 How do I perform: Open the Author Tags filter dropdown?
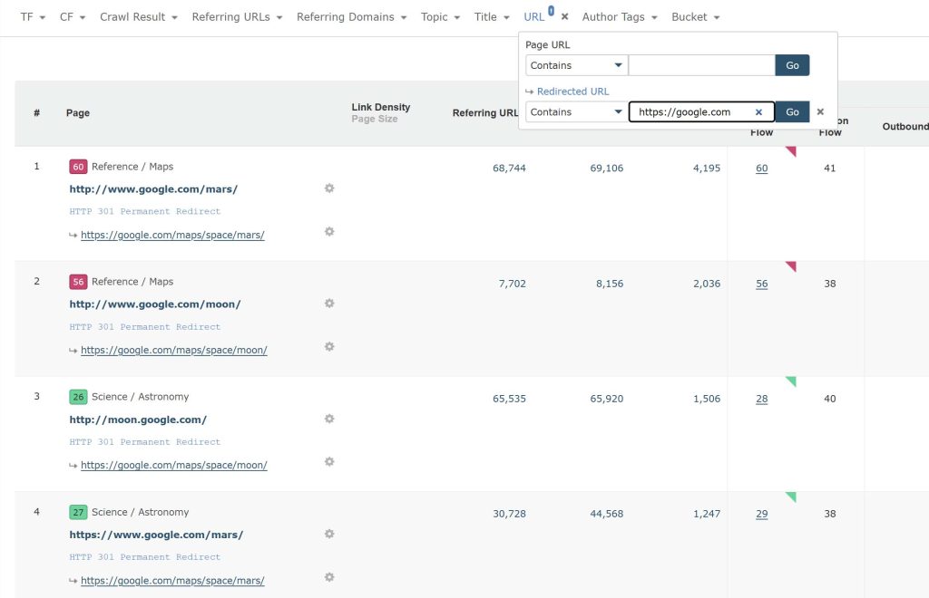620,17
